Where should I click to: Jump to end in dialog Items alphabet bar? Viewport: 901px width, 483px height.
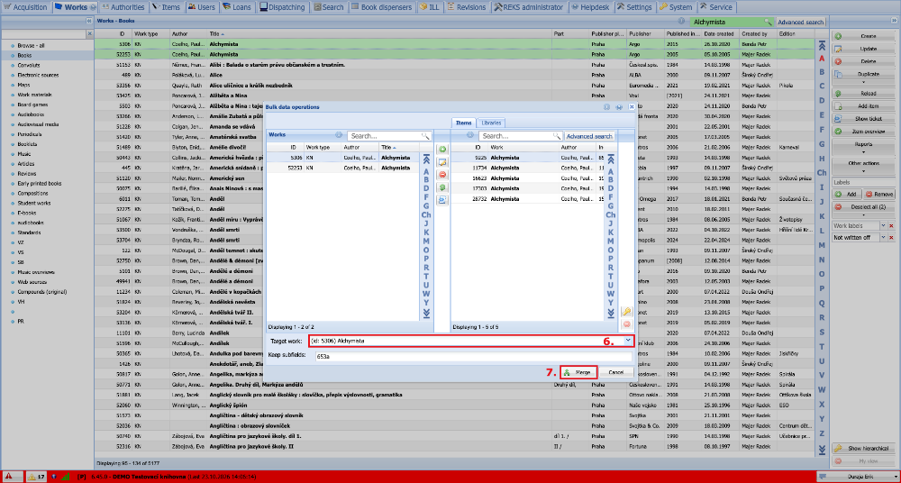coord(611,314)
